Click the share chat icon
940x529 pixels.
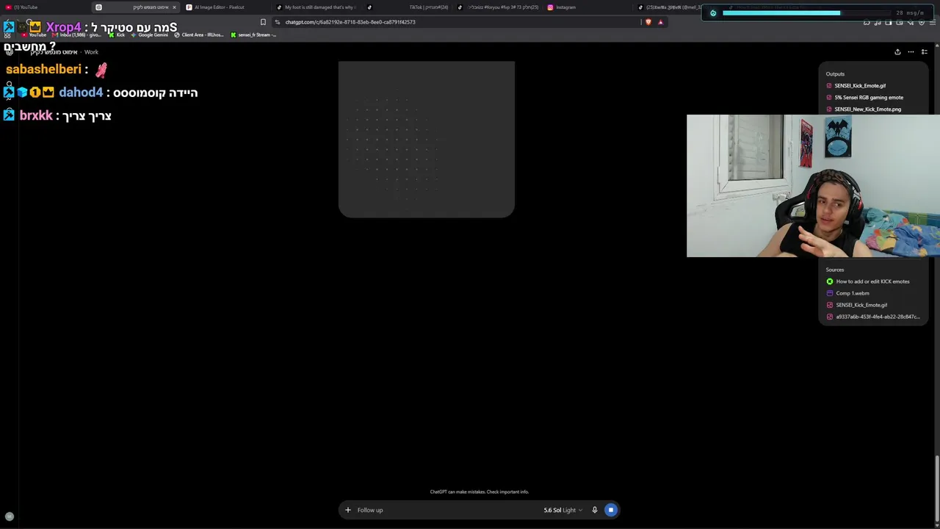[x=897, y=52]
